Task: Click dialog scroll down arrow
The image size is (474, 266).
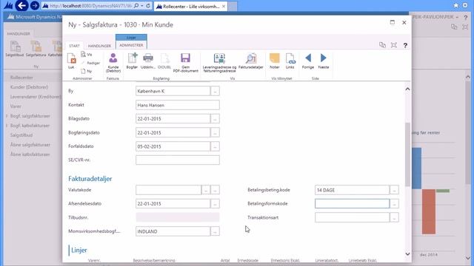Action: (x=407, y=254)
